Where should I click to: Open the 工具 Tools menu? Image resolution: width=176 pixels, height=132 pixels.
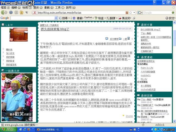(60, 8)
